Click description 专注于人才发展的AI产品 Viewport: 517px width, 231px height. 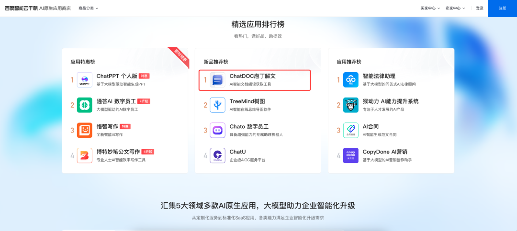[x=383, y=110]
